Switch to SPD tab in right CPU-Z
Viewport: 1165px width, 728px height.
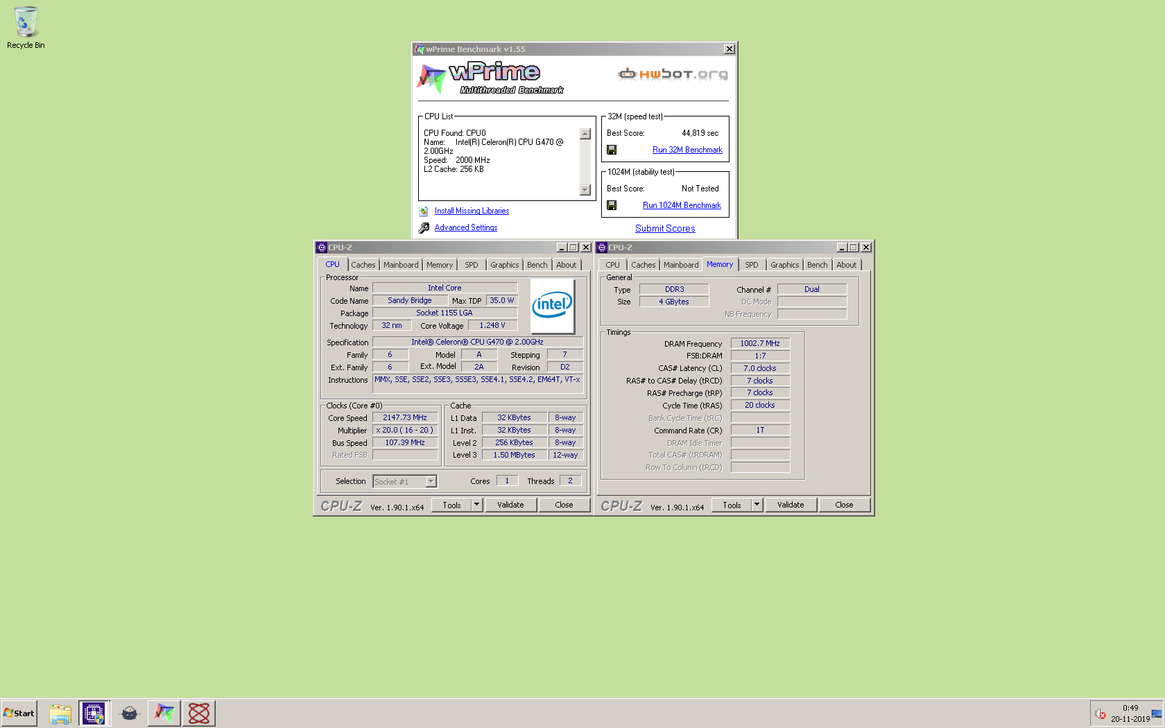pyautogui.click(x=752, y=265)
